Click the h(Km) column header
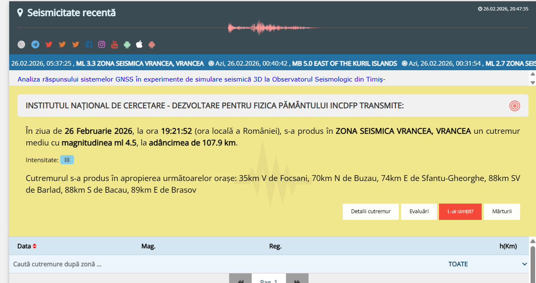The height and width of the screenshot is (283, 536). 508,246
